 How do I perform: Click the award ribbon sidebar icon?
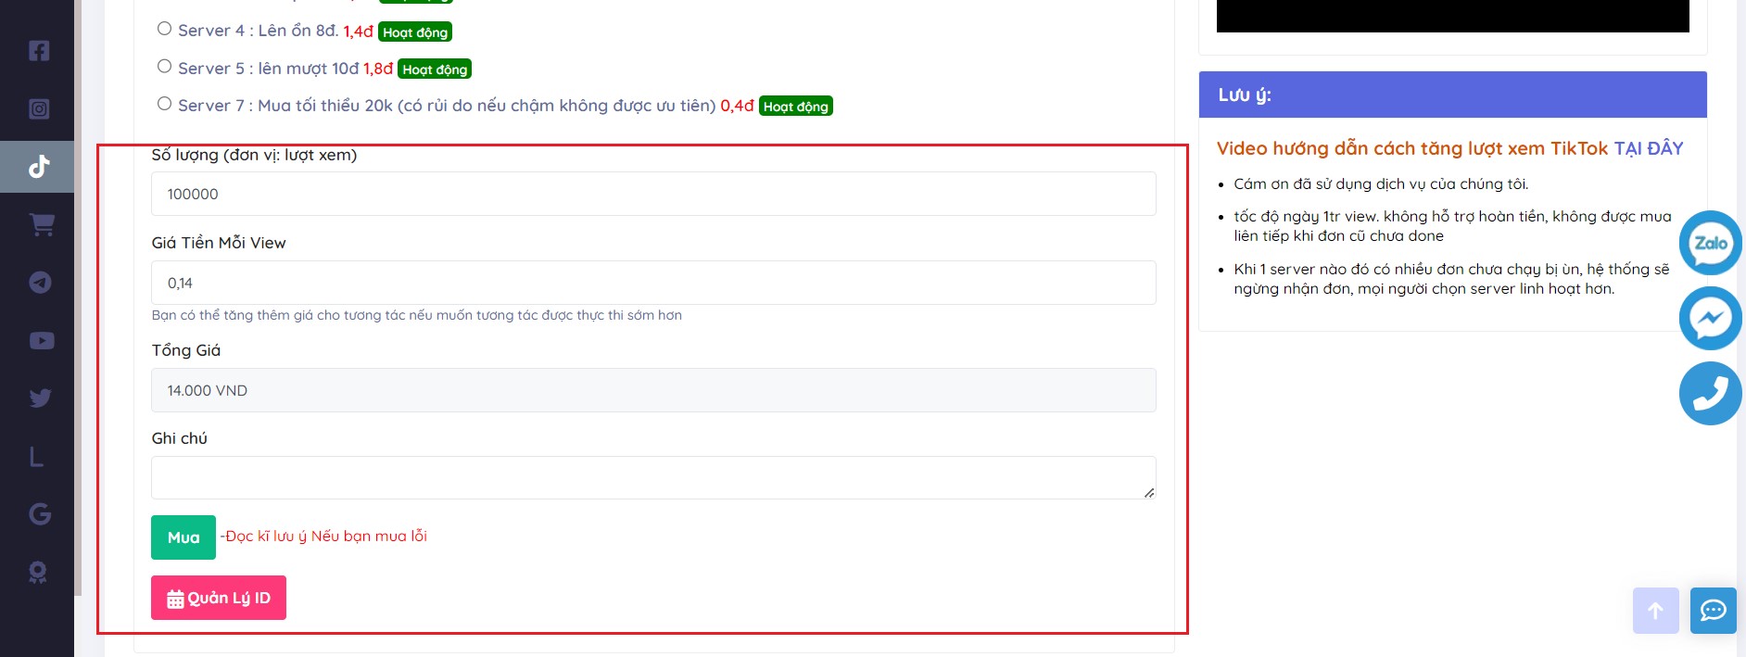point(38,573)
